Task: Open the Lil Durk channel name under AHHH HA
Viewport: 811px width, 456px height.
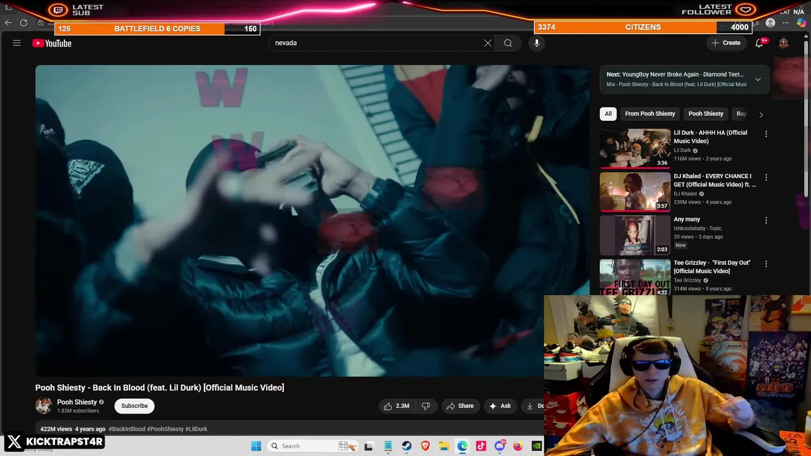Action: [682, 151]
